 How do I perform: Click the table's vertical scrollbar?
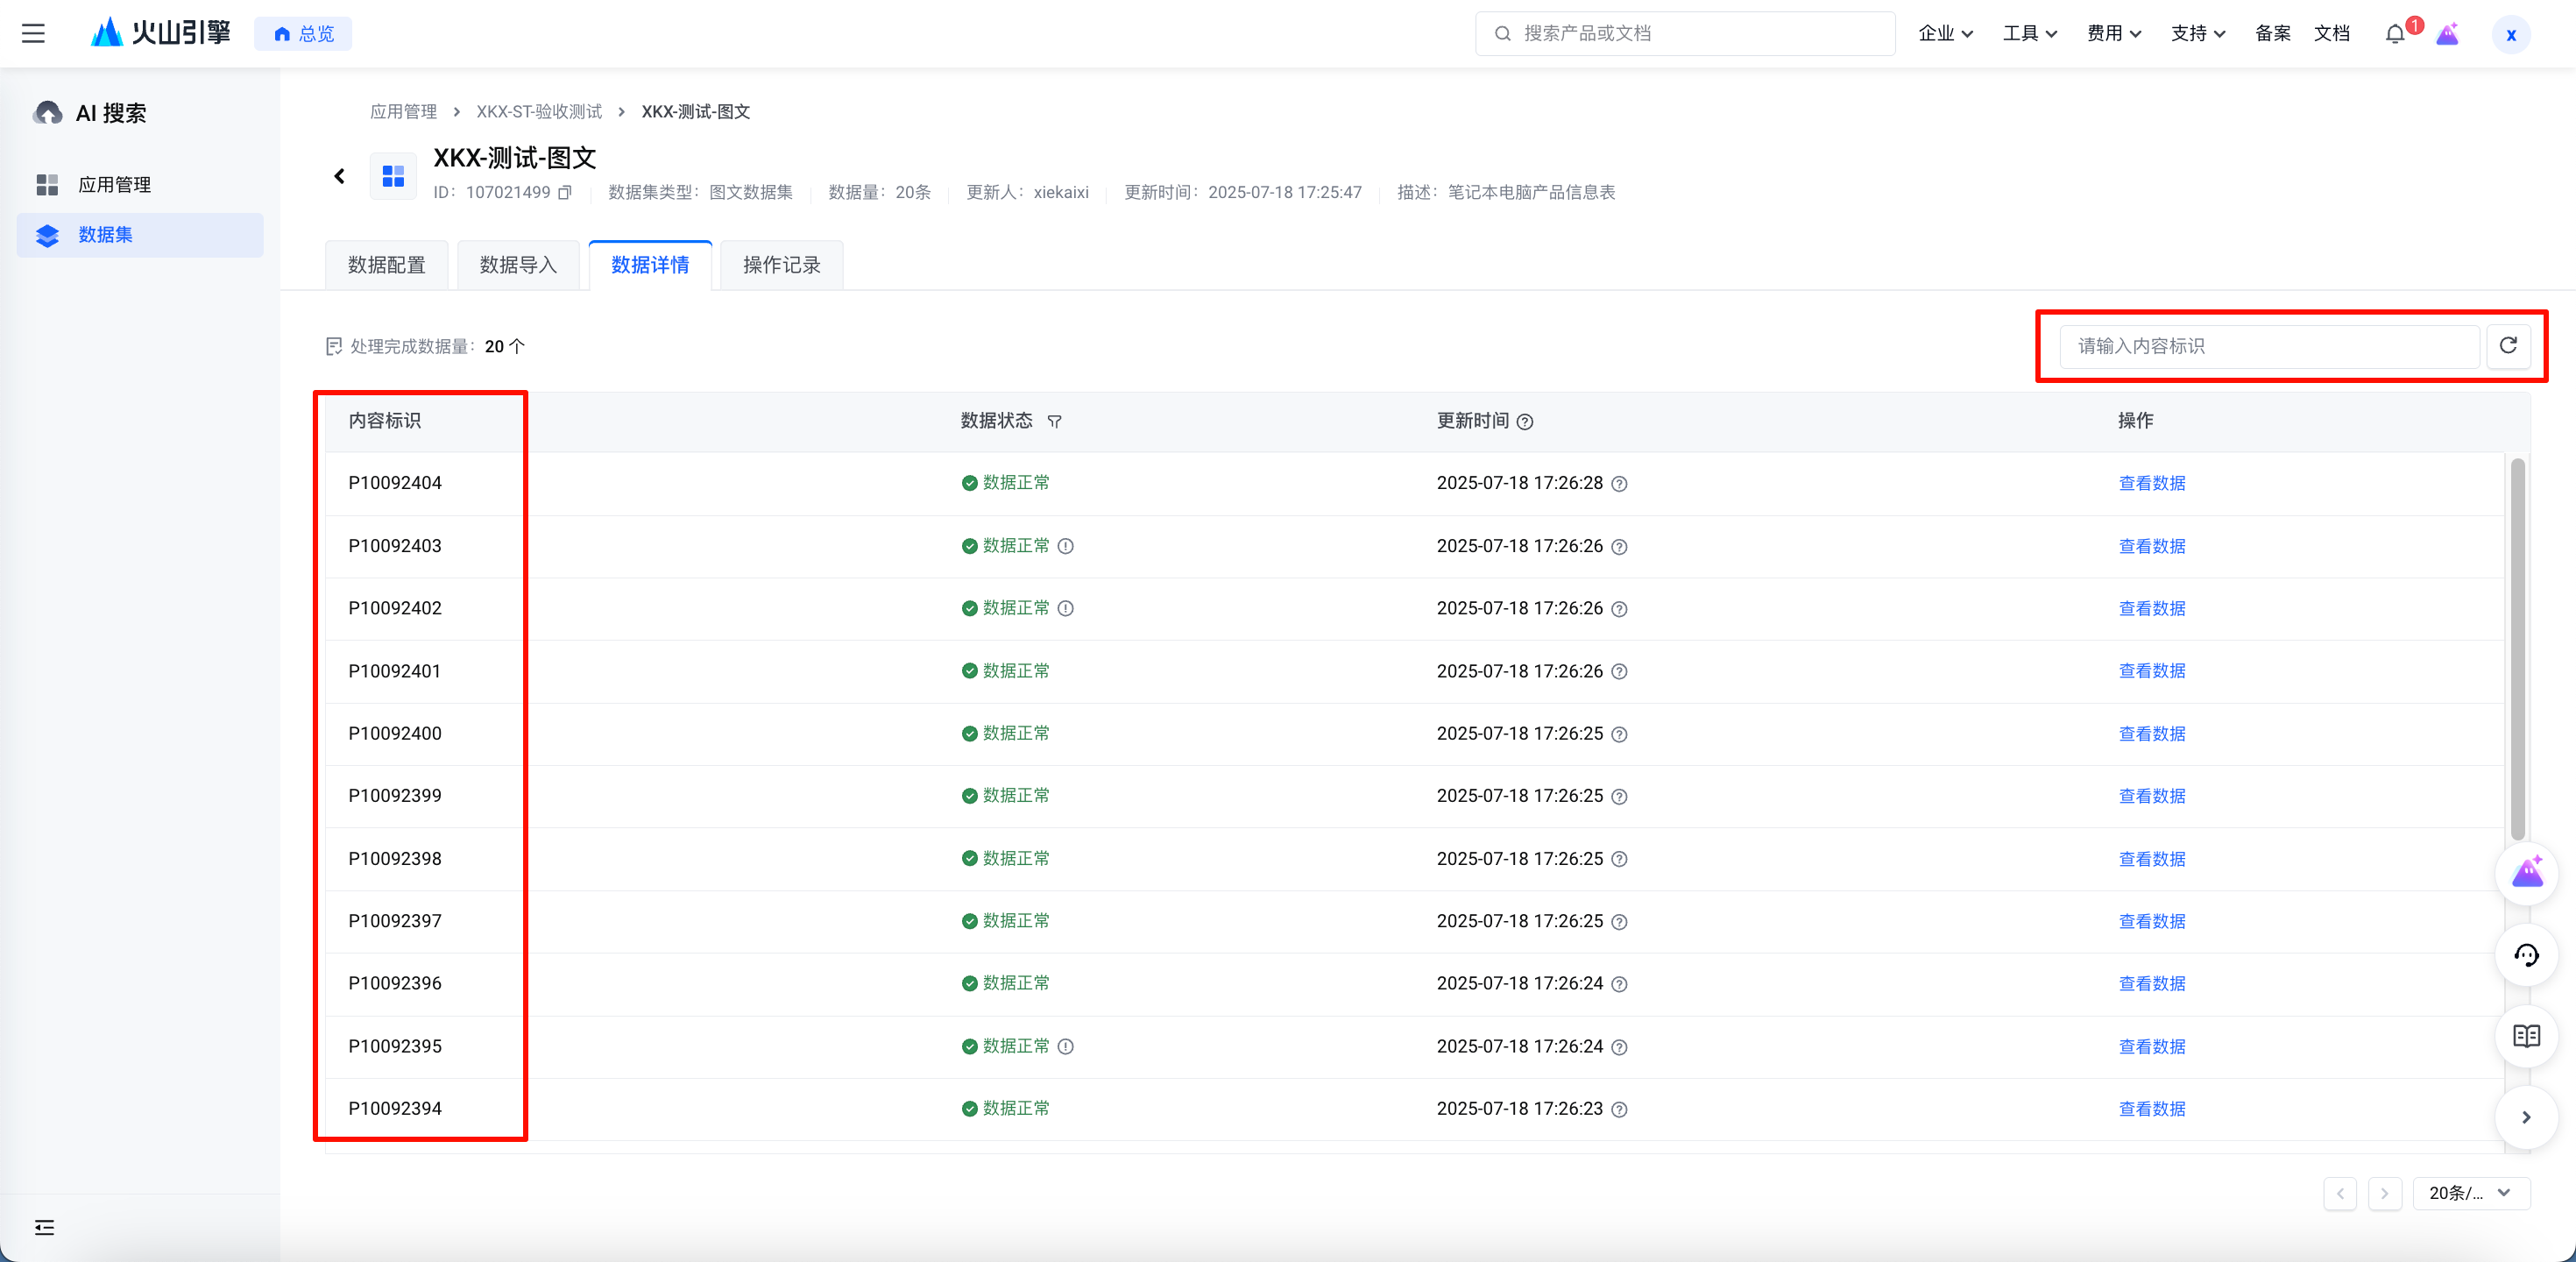click(x=2517, y=650)
